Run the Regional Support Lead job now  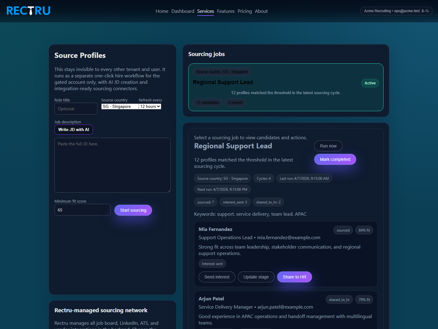[x=328, y=146]
